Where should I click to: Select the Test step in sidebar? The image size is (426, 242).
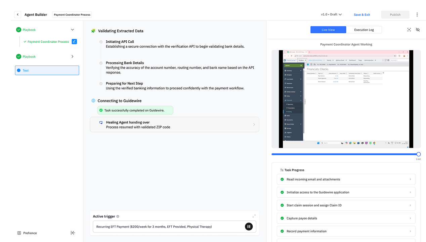pos(47,70)
